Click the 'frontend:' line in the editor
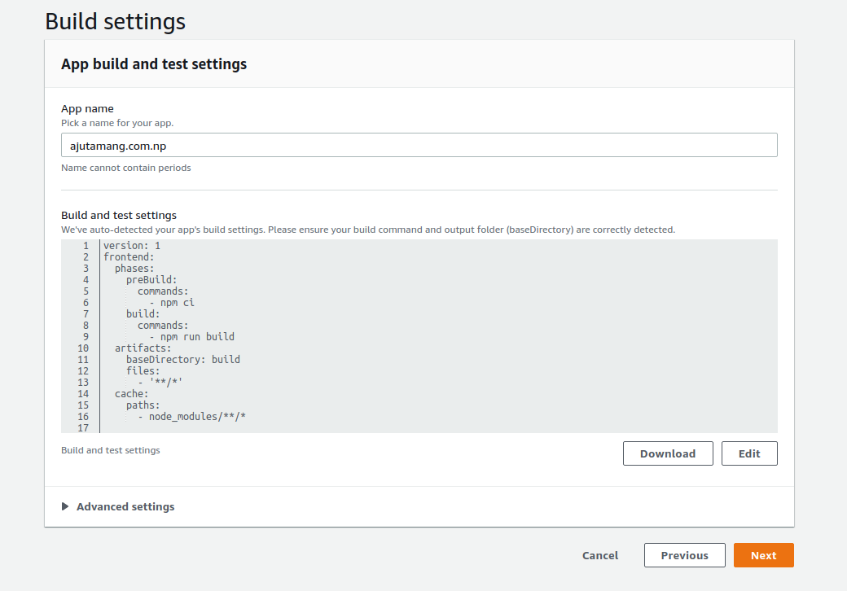Image resolution: width=847 pixels, height=591 pixels. coord(129,257)
